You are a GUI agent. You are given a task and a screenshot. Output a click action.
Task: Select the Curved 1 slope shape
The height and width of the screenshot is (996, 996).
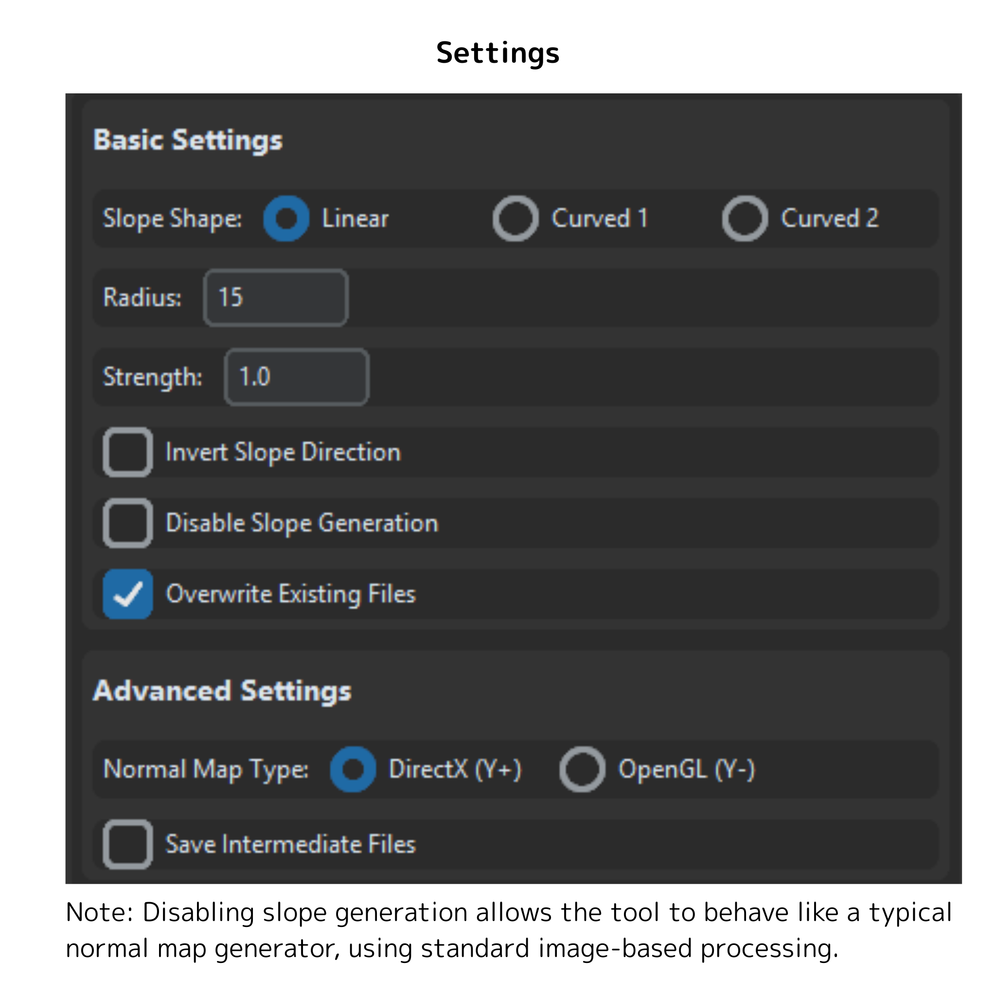516,218
